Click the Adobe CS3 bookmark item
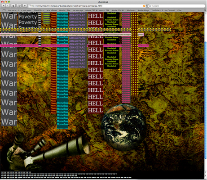The width and height of the screenshot is (207, 180). tap(97, 10)
